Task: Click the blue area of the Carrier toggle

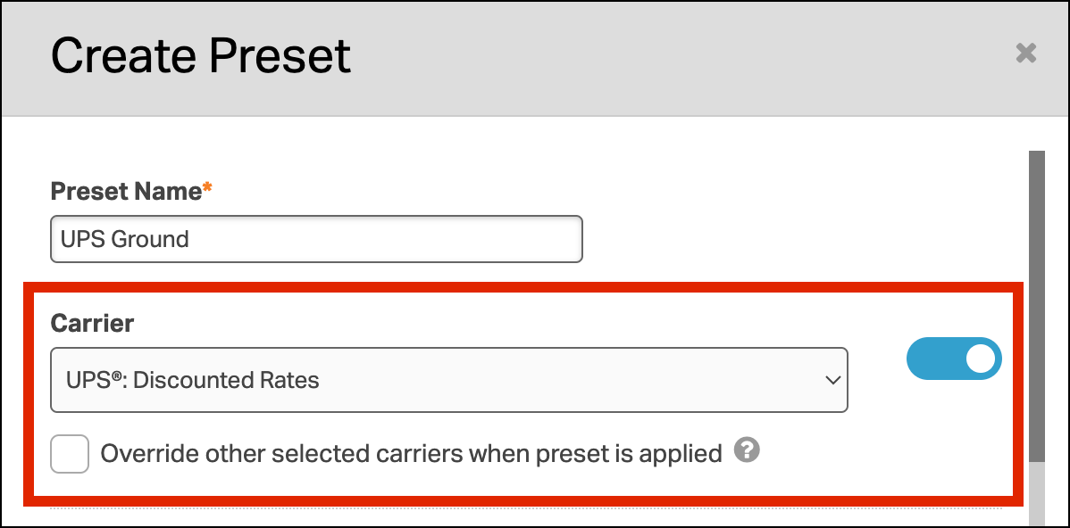Action: point(933,359)
